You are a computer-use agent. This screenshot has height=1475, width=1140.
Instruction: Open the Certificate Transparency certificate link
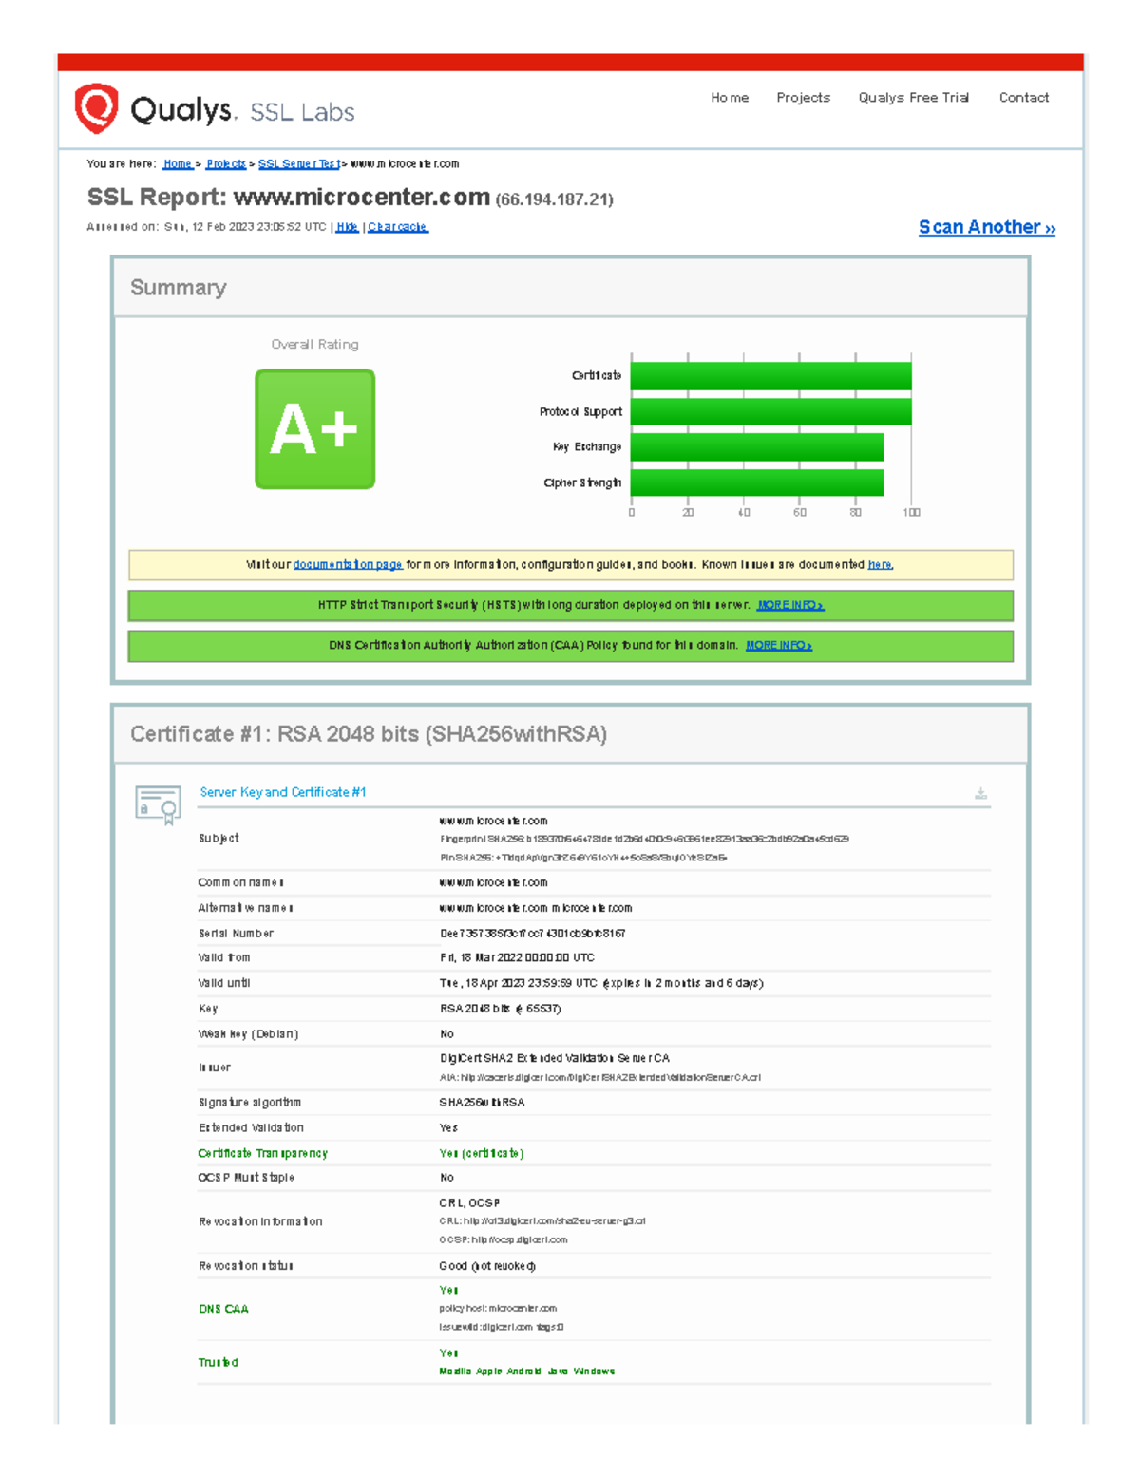(491, 1153)
